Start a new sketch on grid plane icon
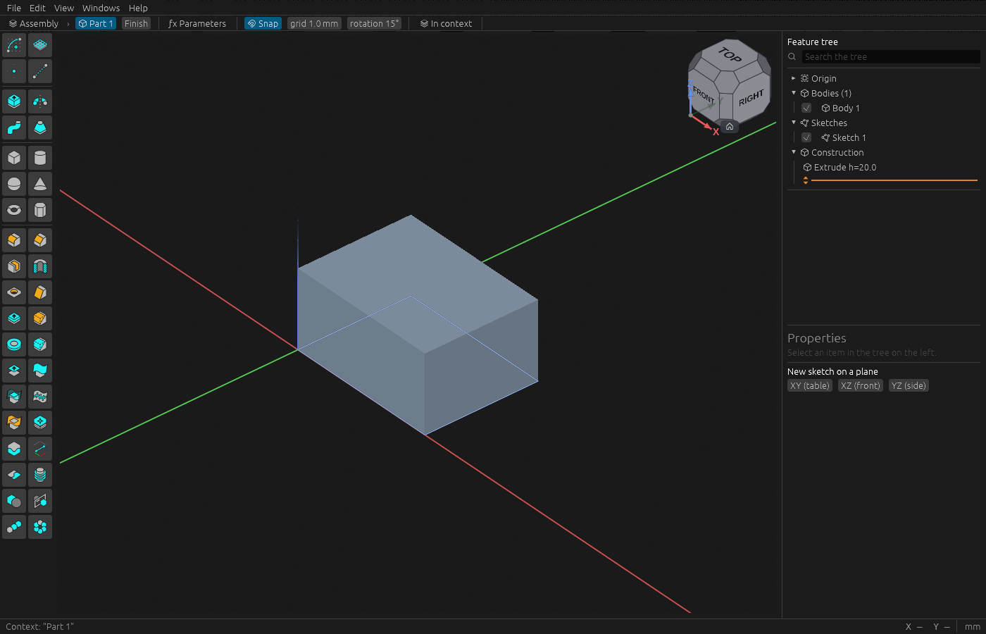Screen dimensions: 986x634 point(40,45)
